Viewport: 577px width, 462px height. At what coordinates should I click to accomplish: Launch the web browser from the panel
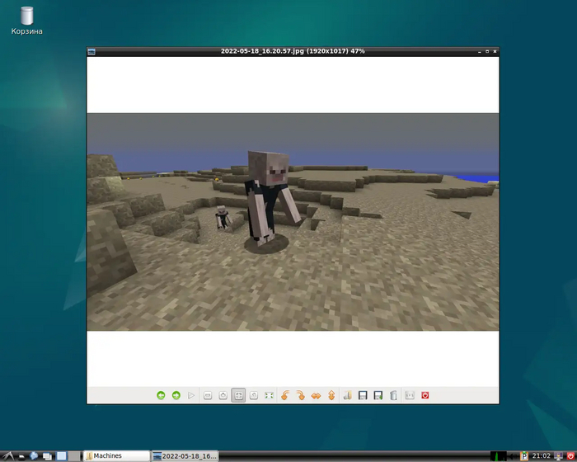34,456
